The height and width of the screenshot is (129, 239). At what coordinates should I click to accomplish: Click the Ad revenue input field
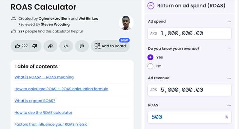tap(190, 90)
